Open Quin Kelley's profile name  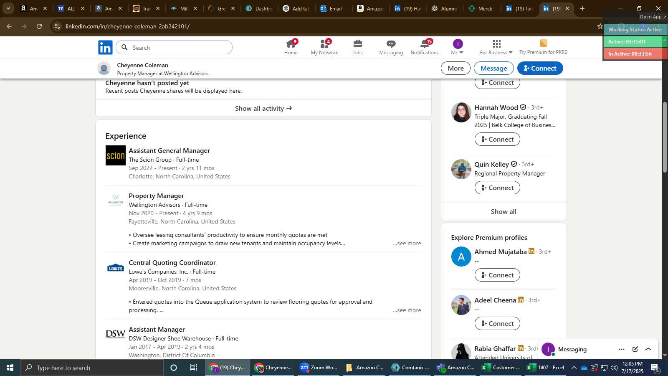pos(491,164)
